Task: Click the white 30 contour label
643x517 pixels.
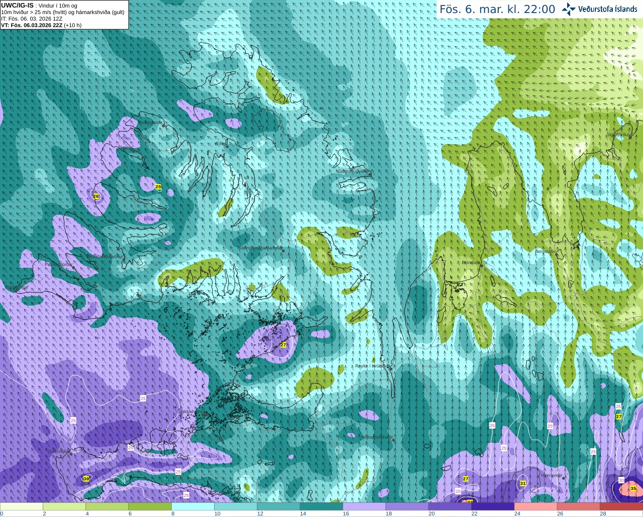Action: (x=621, y=480)
